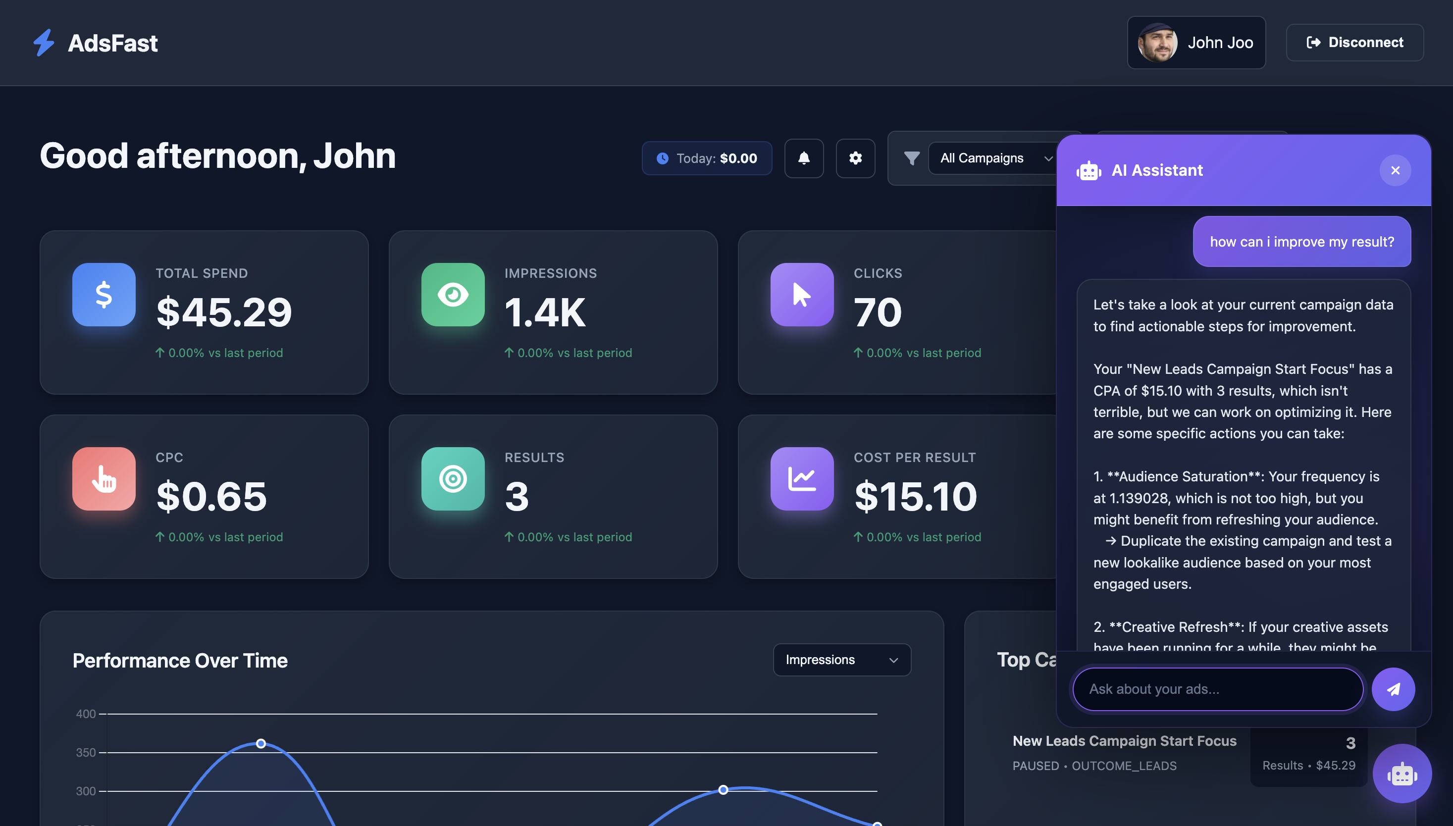Screen dimensions: 1453x826
Task: Click the clock icon in Today spend chip
Action: [x=662, y=158]
